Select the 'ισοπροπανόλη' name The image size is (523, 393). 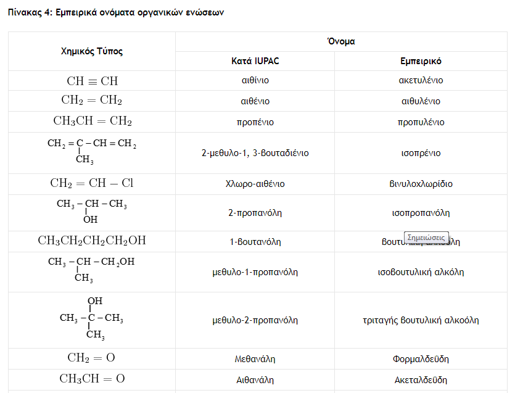421,213
